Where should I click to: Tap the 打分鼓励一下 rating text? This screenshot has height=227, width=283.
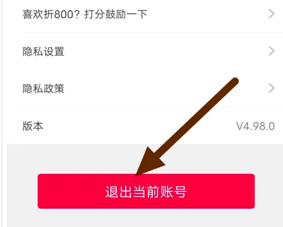[x=116, y=14]
